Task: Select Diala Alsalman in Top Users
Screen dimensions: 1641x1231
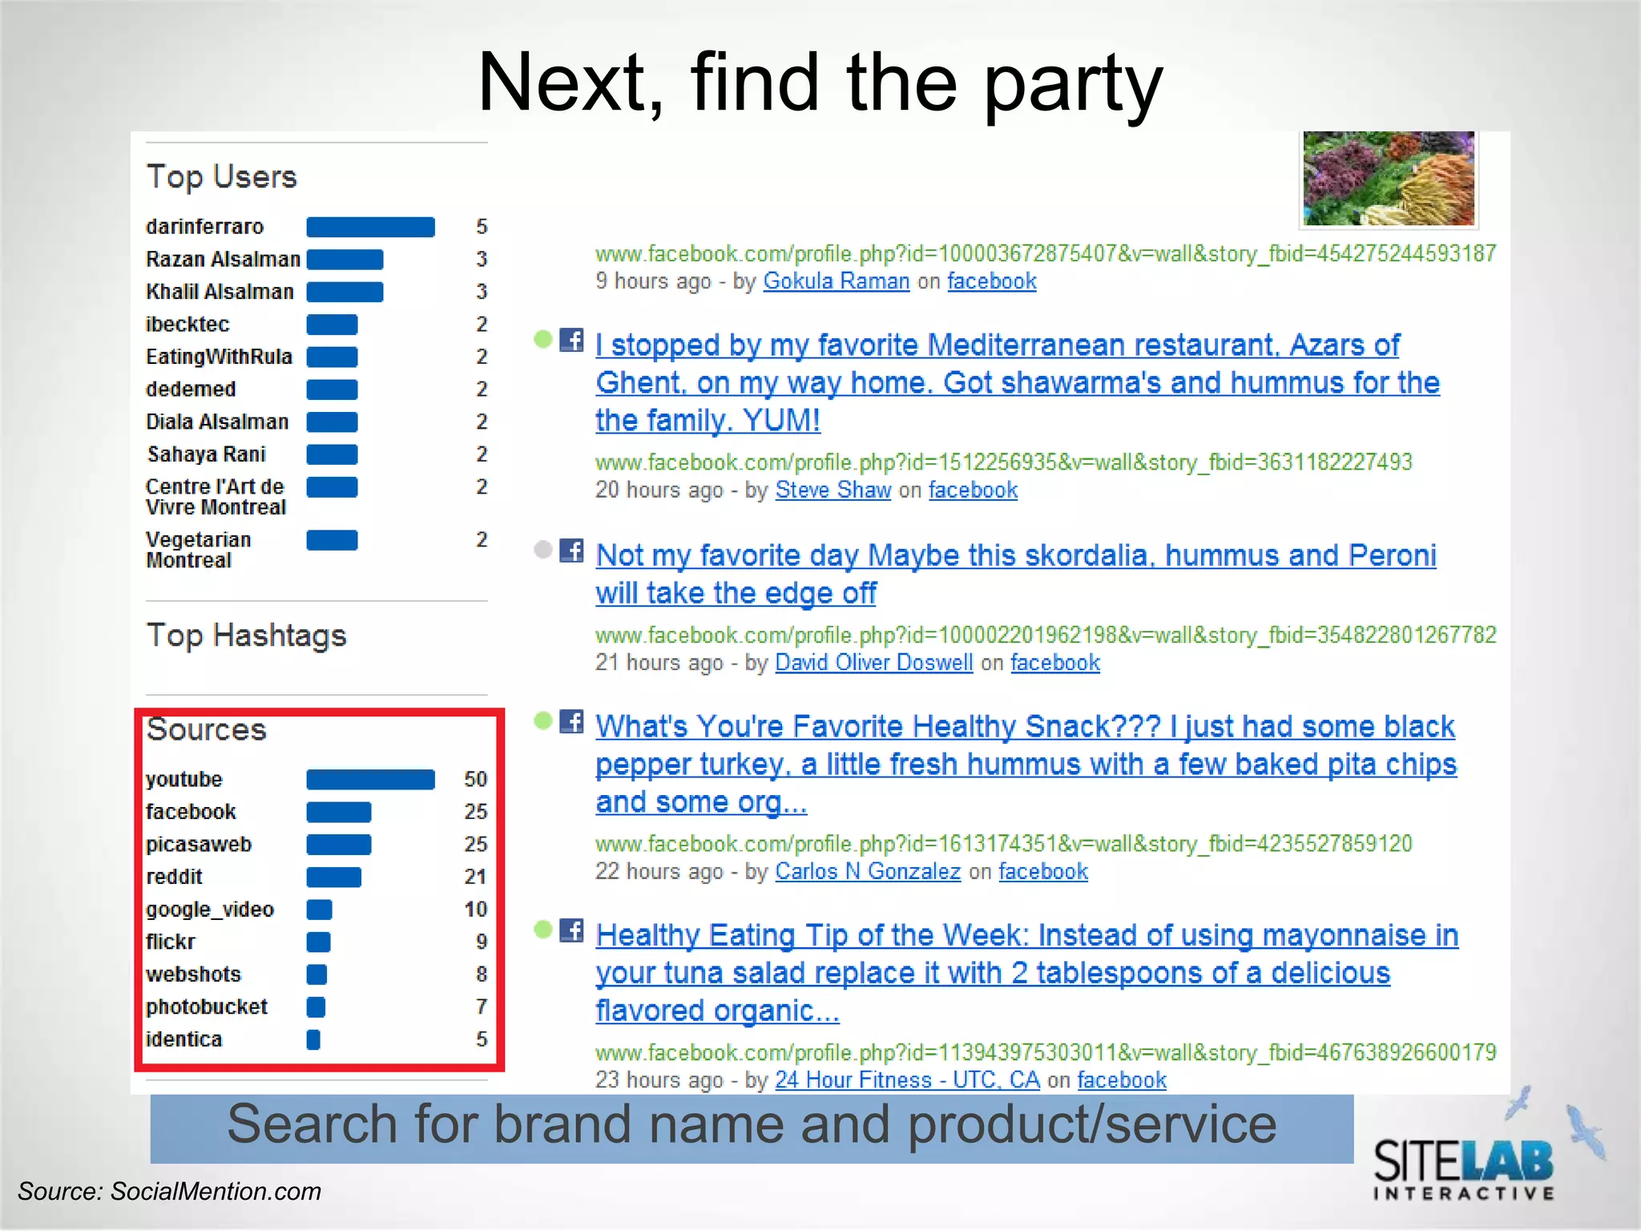Action: 217,422
